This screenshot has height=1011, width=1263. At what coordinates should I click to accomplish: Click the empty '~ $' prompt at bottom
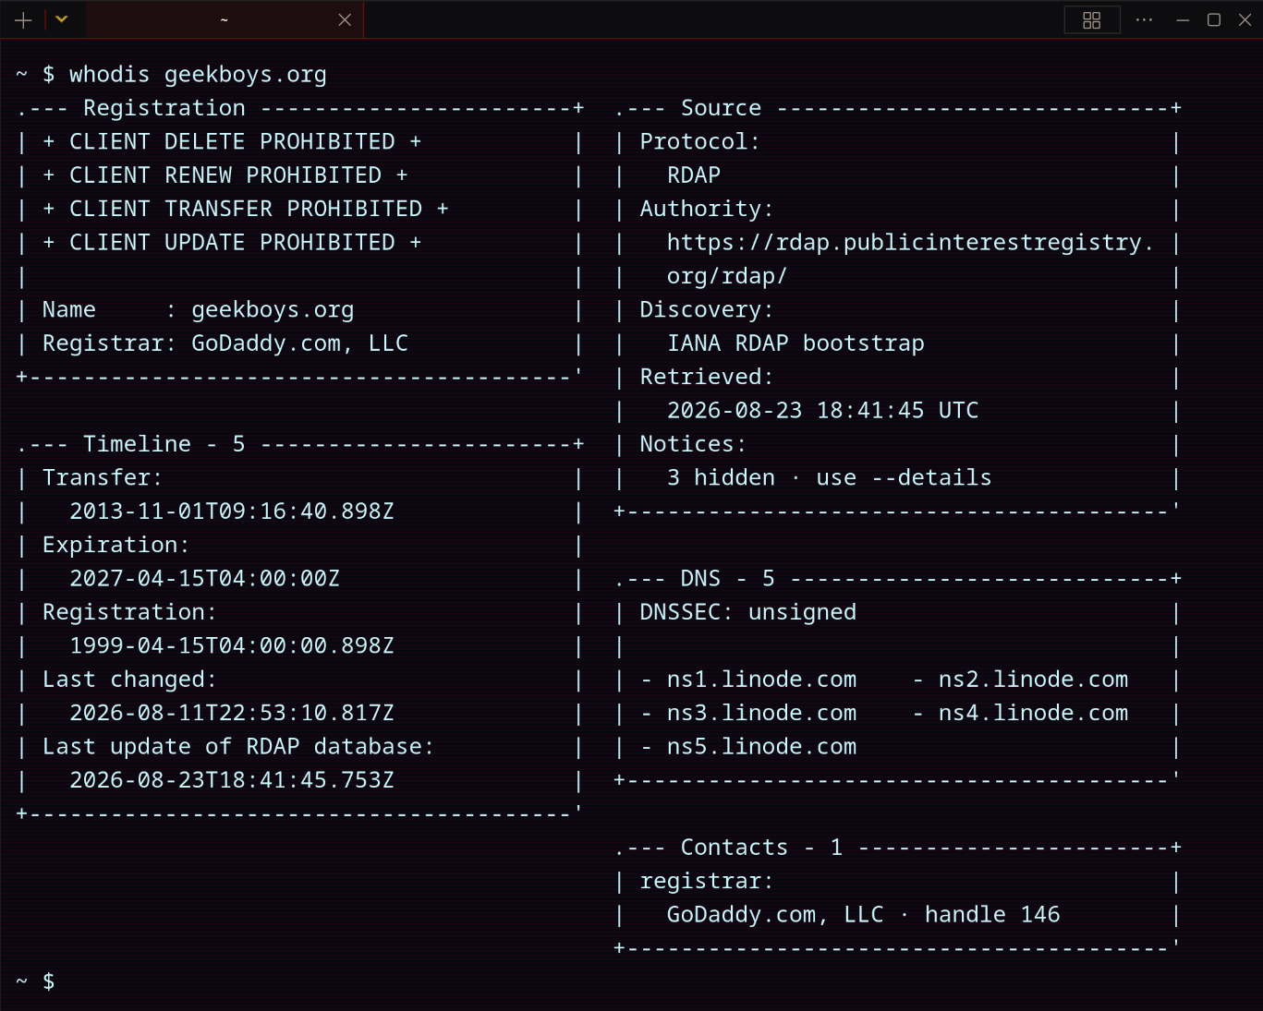click(35, 981)
